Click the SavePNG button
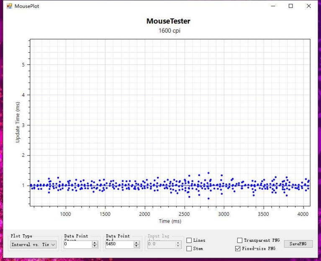The height and width of the screenshot is (261, 321). (x=298, y=244)
